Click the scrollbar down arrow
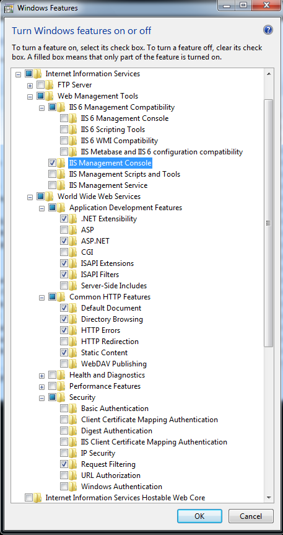 (x=268, y=497)
